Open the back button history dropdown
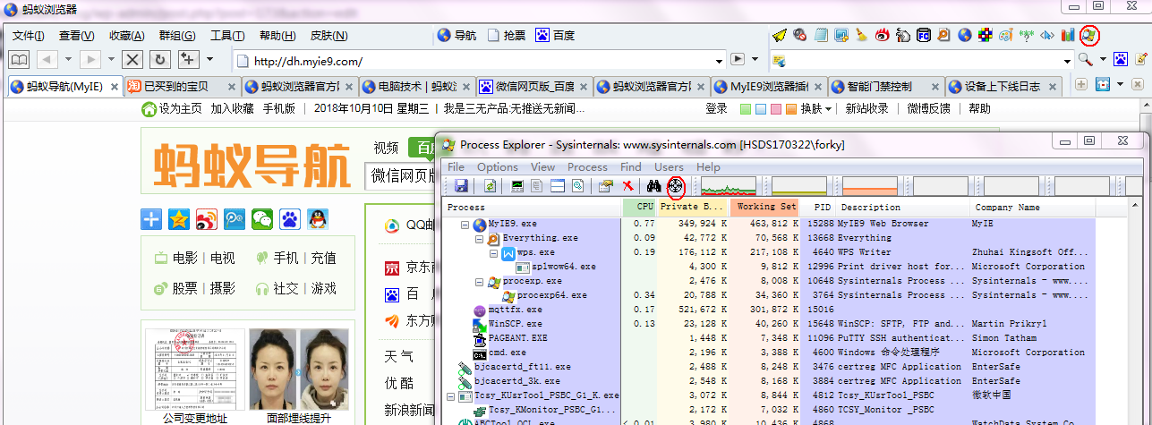1152x425 pixels. (x=67, y=60)
